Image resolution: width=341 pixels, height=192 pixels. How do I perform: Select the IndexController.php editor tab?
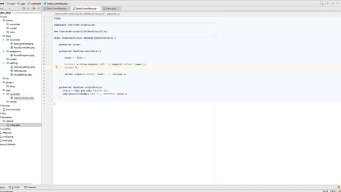pyautogui.click(x=86, y=9)
